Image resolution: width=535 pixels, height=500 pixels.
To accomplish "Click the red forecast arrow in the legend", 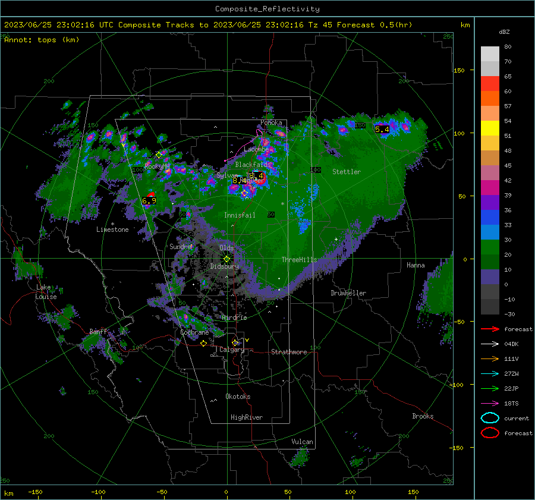I will coord(490,329).
